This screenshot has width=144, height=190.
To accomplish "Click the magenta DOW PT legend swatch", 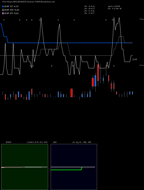I will pyautogui.click(x=3, y=14).
